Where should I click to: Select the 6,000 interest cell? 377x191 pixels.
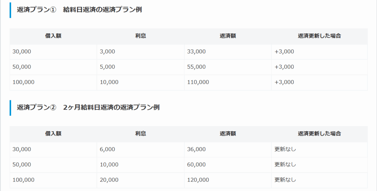[x=107, y=149]
